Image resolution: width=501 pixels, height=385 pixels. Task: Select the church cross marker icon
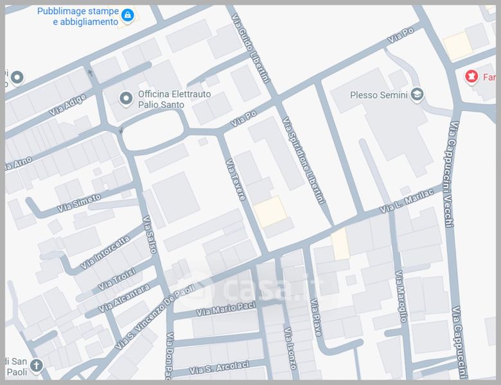pyautogui.click(x=37, y=366)
